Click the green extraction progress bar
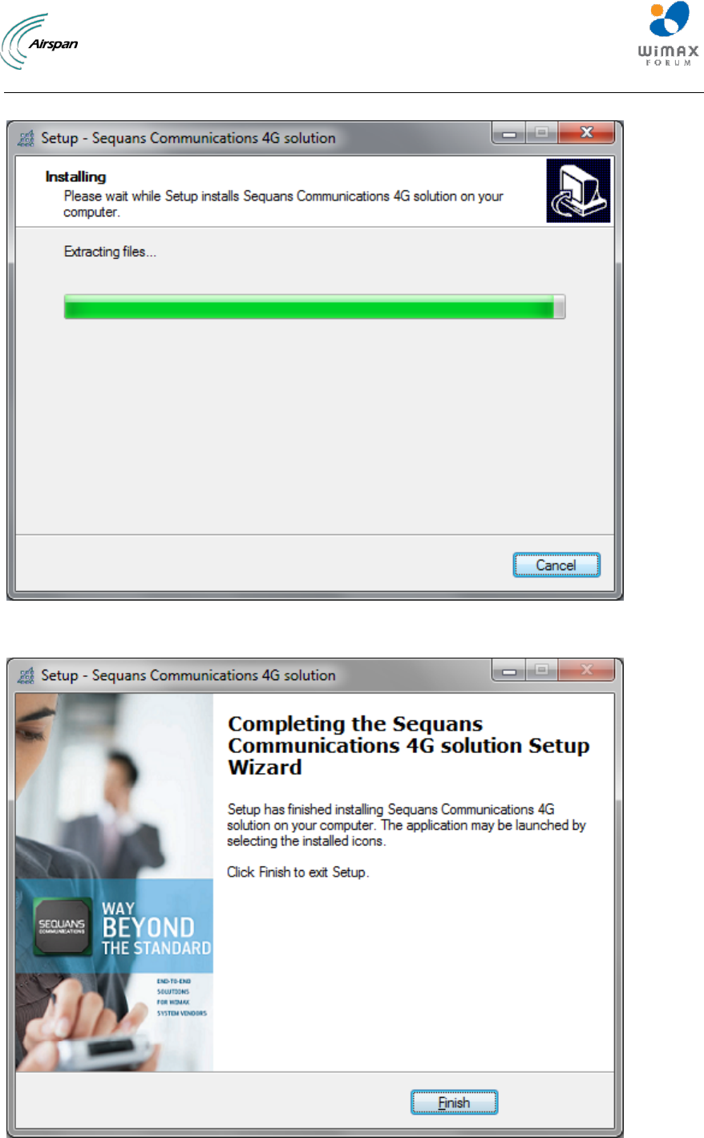The image size is (704, 1138). click(x=314, y=306)
